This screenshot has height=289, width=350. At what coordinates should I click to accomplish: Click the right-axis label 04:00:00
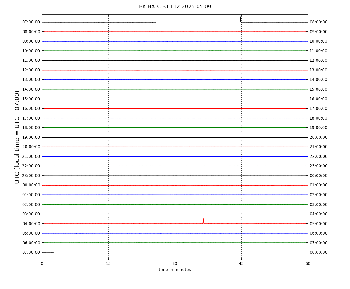(319, 214)
